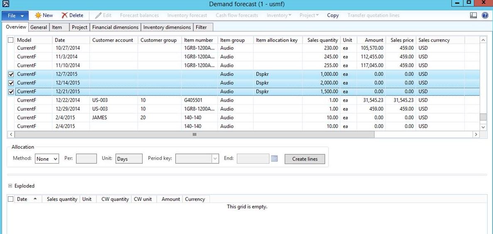Open the allocation Method dropdown
The image size is (493, 234).
[47, 159]
